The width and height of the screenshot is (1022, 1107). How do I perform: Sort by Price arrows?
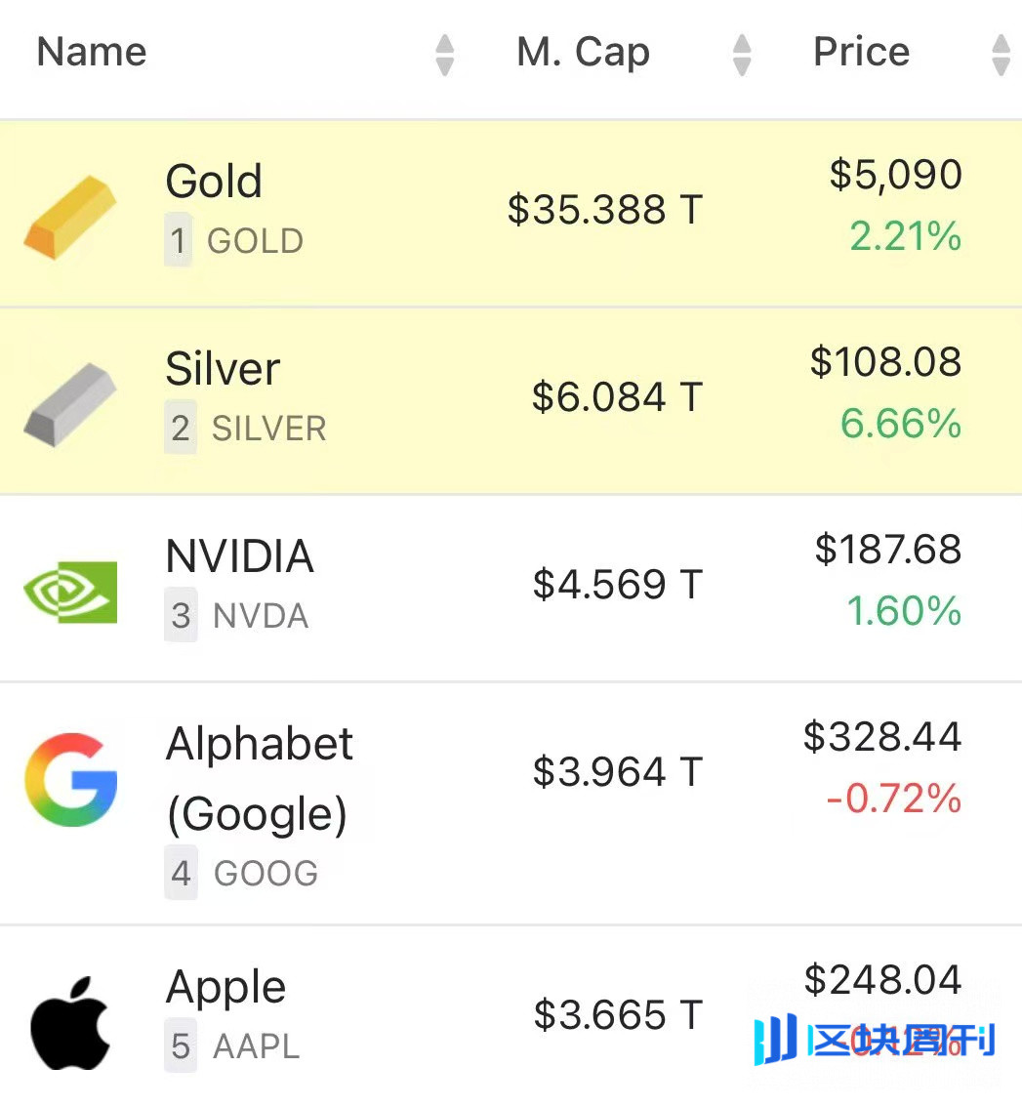click(x=1001, y=55)
